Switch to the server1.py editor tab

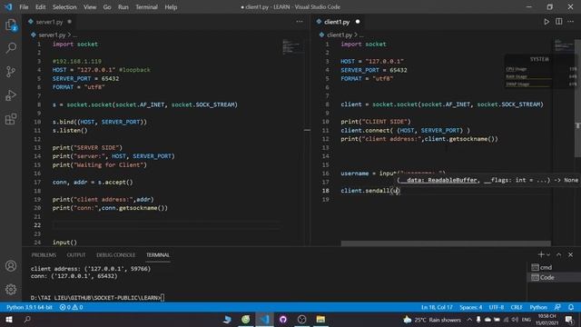[x=50, y=22]
